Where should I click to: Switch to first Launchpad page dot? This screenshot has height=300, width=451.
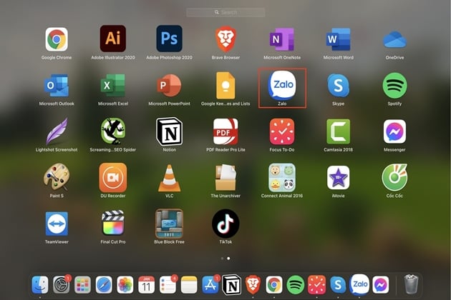[x=222, y=259]
